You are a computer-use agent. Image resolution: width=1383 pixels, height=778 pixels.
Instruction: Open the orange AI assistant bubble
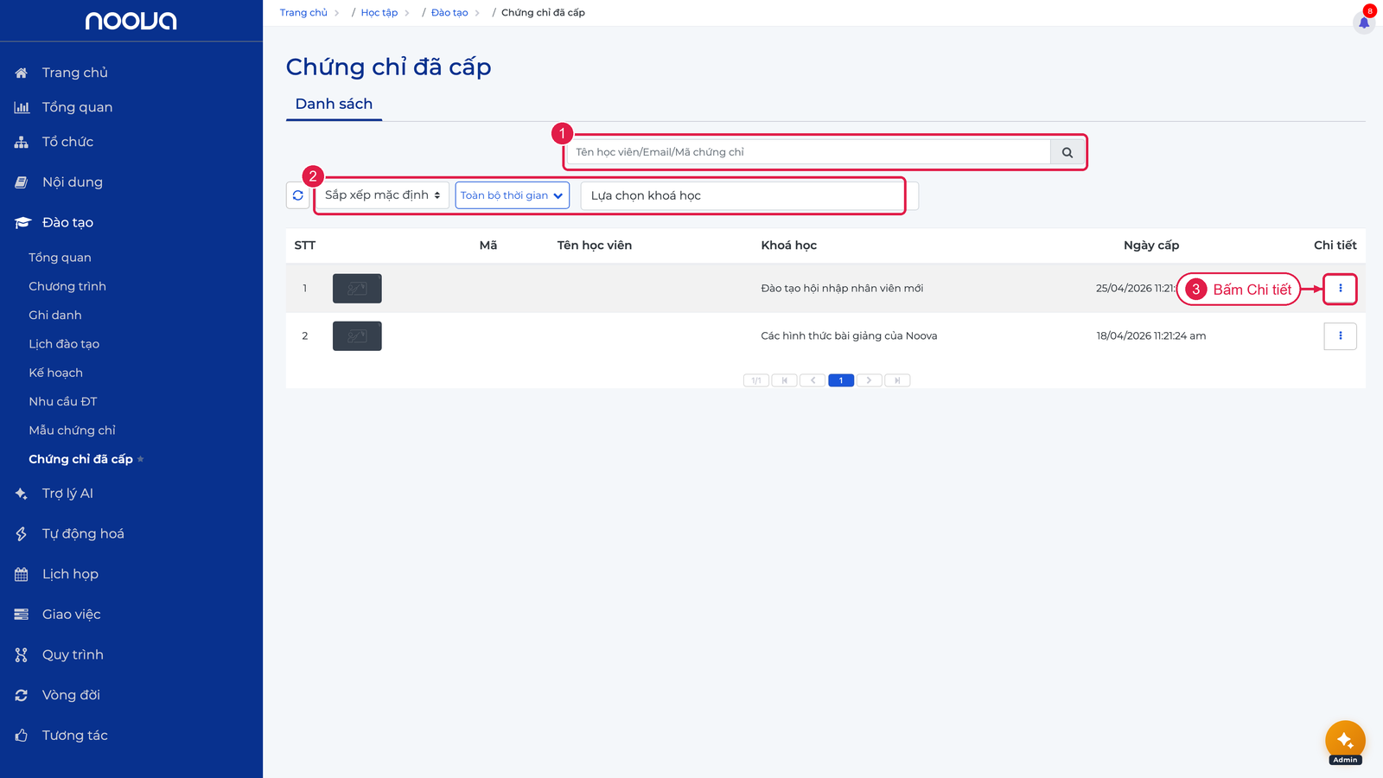tap(1345, 740)
